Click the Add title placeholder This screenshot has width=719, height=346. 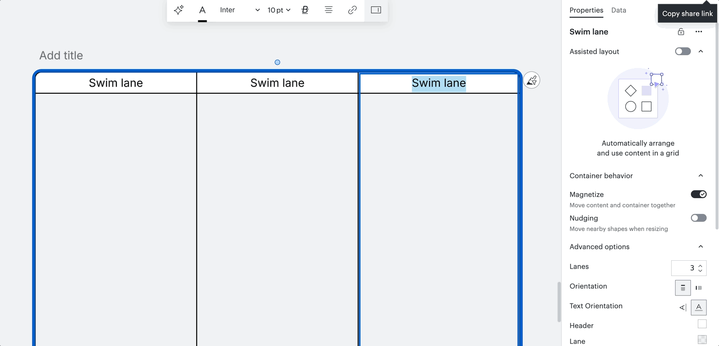pos(61,55)
